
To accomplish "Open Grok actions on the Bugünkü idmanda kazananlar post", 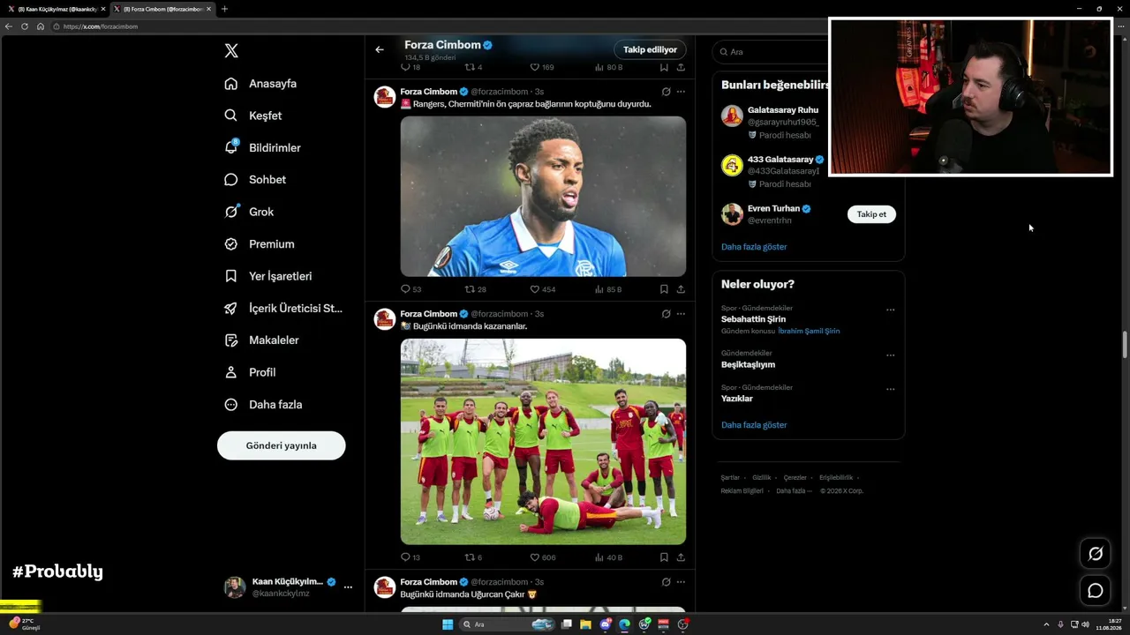I will [x=666, y=313].
